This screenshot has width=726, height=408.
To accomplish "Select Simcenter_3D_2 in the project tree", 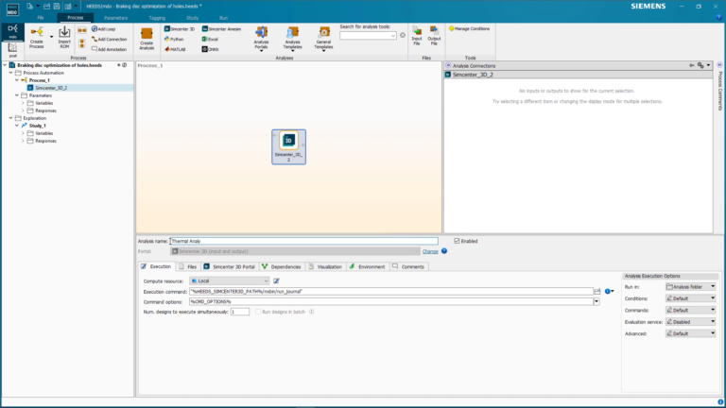I will (x=51, y=88).
